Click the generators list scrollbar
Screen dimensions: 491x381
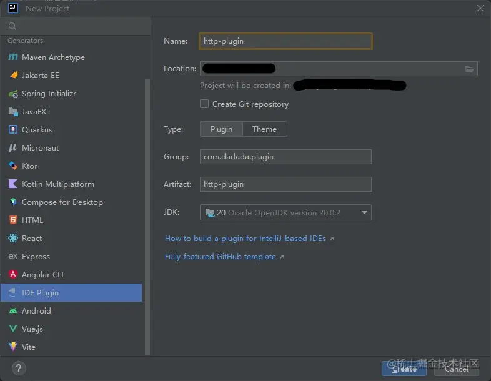coord(147,217)
